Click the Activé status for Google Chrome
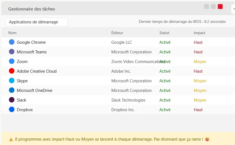This screenshot has width=235, height=145. click(x=165, y=42)
